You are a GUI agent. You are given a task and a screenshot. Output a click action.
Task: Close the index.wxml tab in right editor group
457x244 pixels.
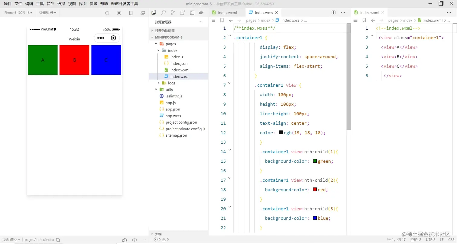point(383,13)
